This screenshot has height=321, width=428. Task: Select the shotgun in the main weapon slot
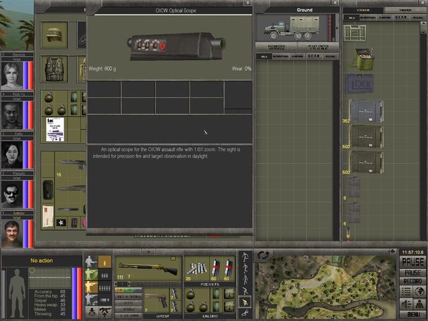tap(148, 269)
